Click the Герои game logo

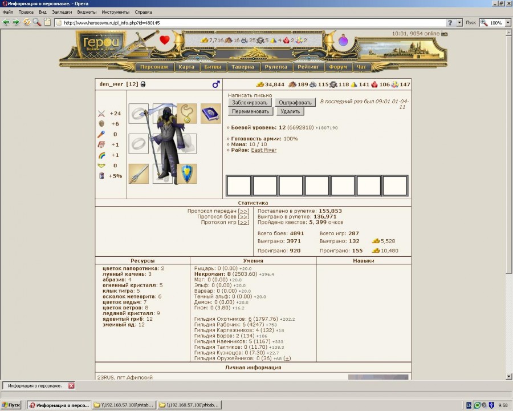pos(100,45)
